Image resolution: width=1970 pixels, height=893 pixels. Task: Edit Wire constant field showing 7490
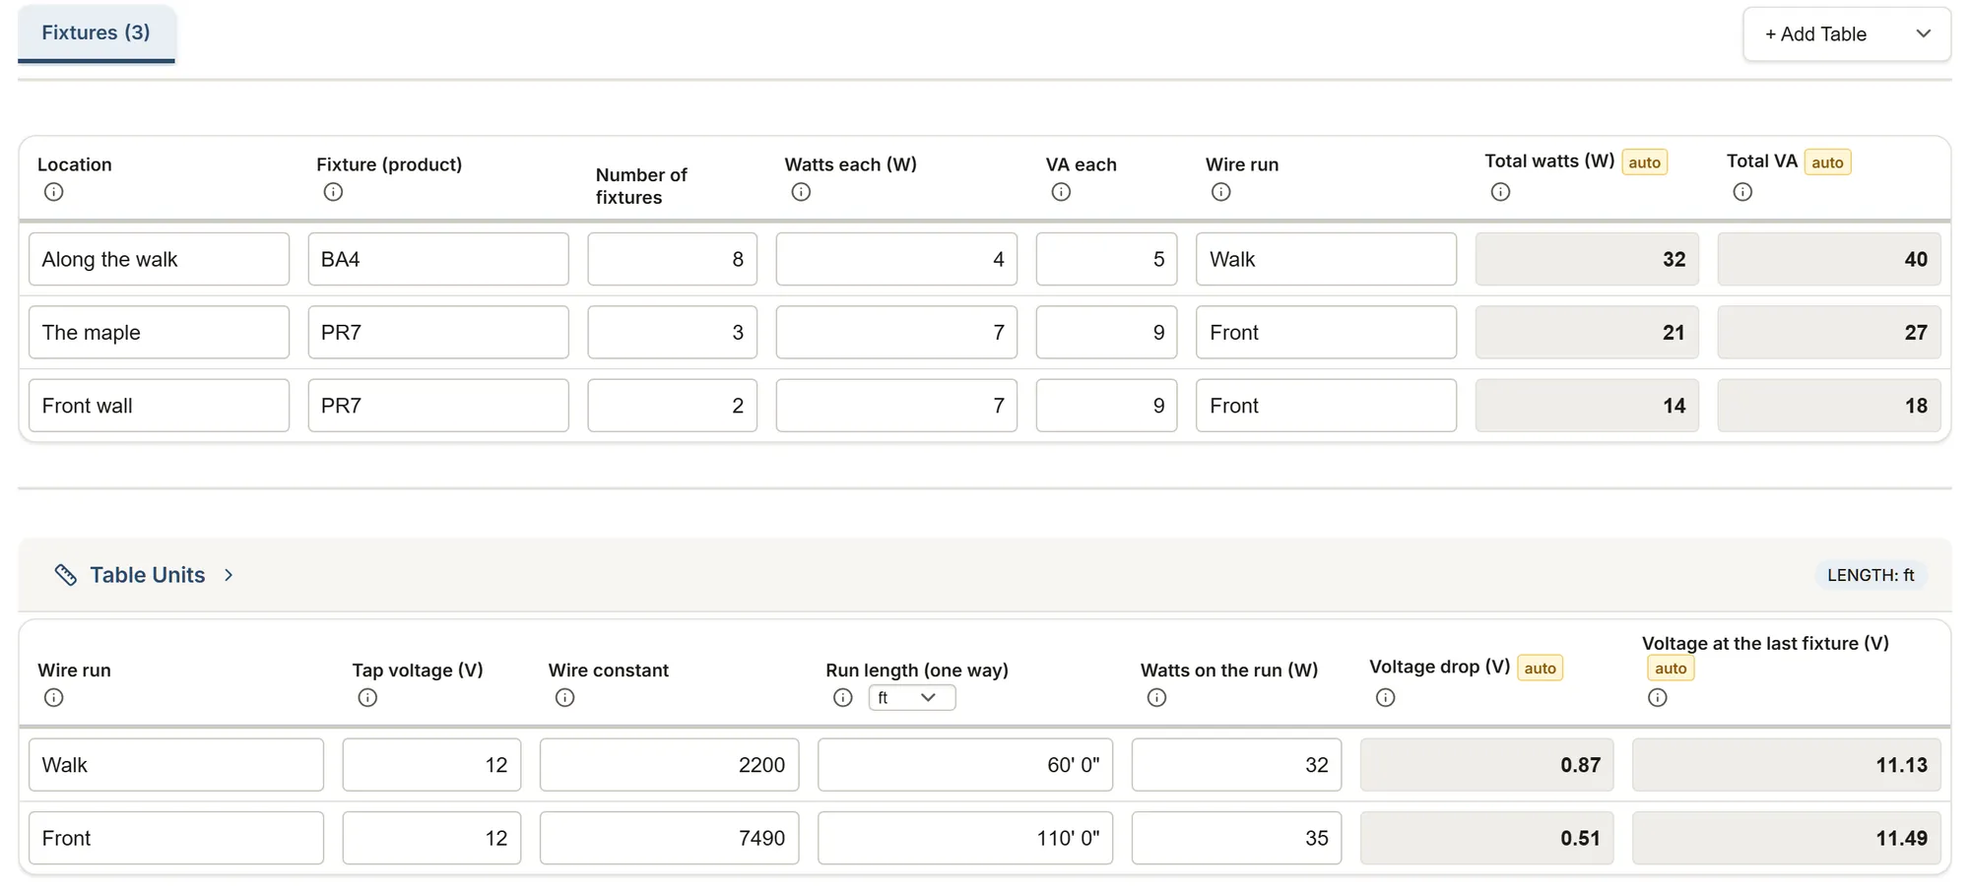[670, 838]
